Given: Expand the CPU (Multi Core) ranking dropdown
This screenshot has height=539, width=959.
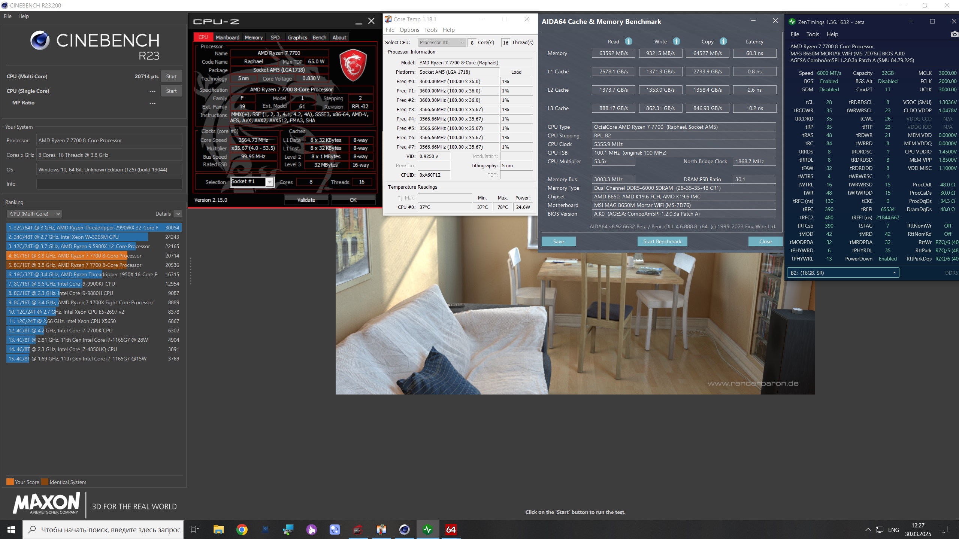Looking at the screenshot, I should tap(34, 214).
